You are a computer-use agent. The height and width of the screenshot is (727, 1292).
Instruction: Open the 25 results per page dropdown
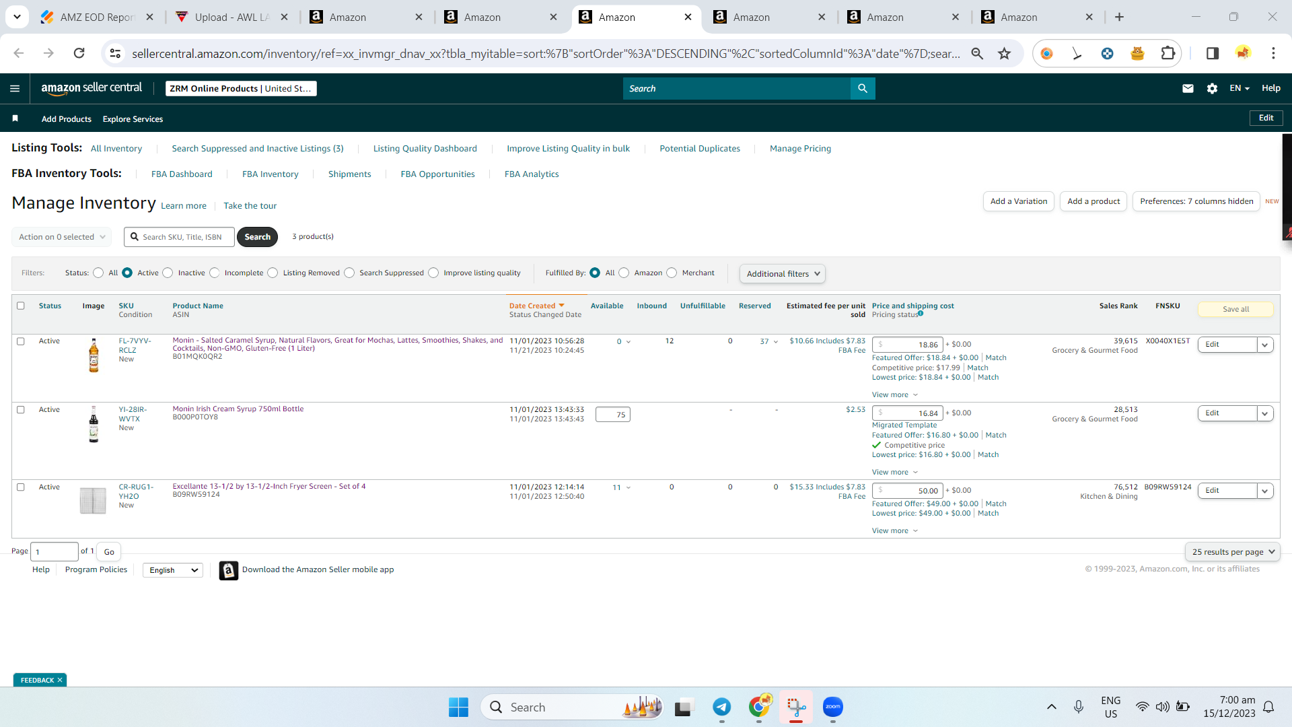click(1232, 552)
